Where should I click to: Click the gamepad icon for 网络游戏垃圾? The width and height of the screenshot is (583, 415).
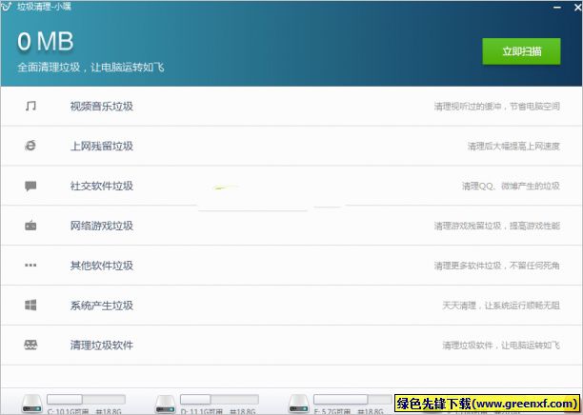30,226
